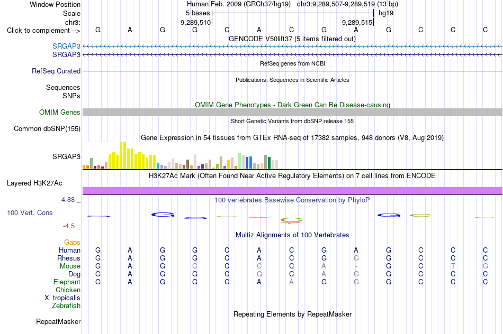Click the SRGAP3 label beside the GTEx chart

click(66, 156)
